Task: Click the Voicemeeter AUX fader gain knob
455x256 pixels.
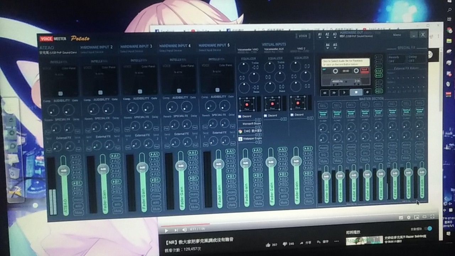Action: (271, 162)
